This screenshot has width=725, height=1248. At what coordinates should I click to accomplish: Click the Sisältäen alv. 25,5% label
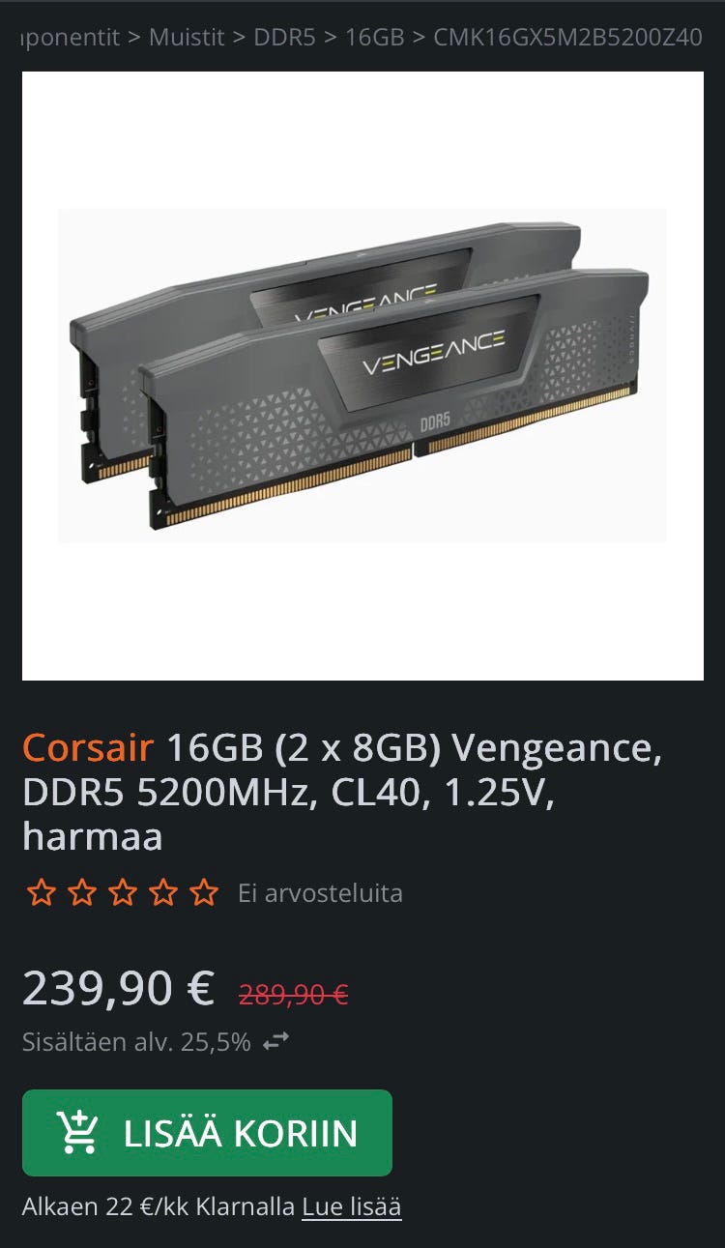136,1042
